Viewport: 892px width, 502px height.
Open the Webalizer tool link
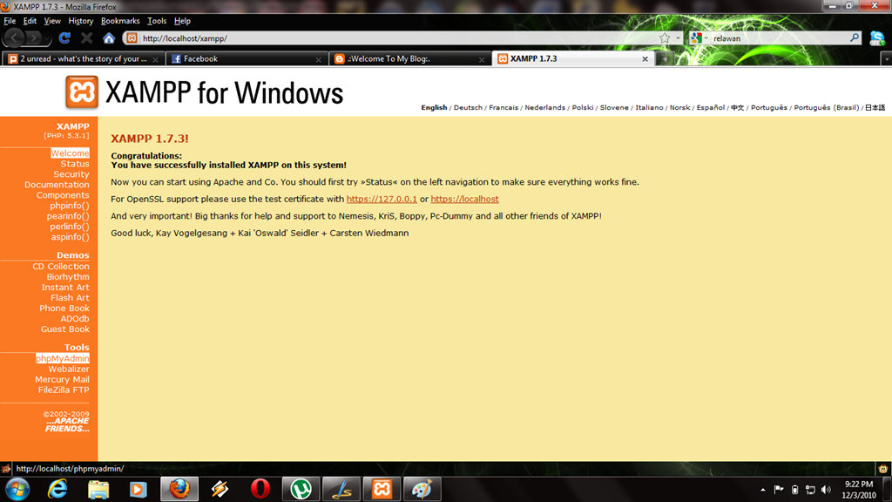(68, 370)
